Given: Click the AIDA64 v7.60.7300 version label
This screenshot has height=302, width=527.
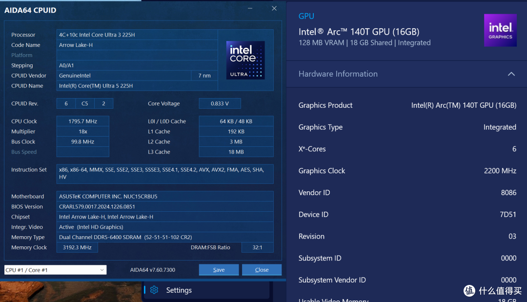Looking at the screenshot, I should pyautogui.click(x=153, y=270).
